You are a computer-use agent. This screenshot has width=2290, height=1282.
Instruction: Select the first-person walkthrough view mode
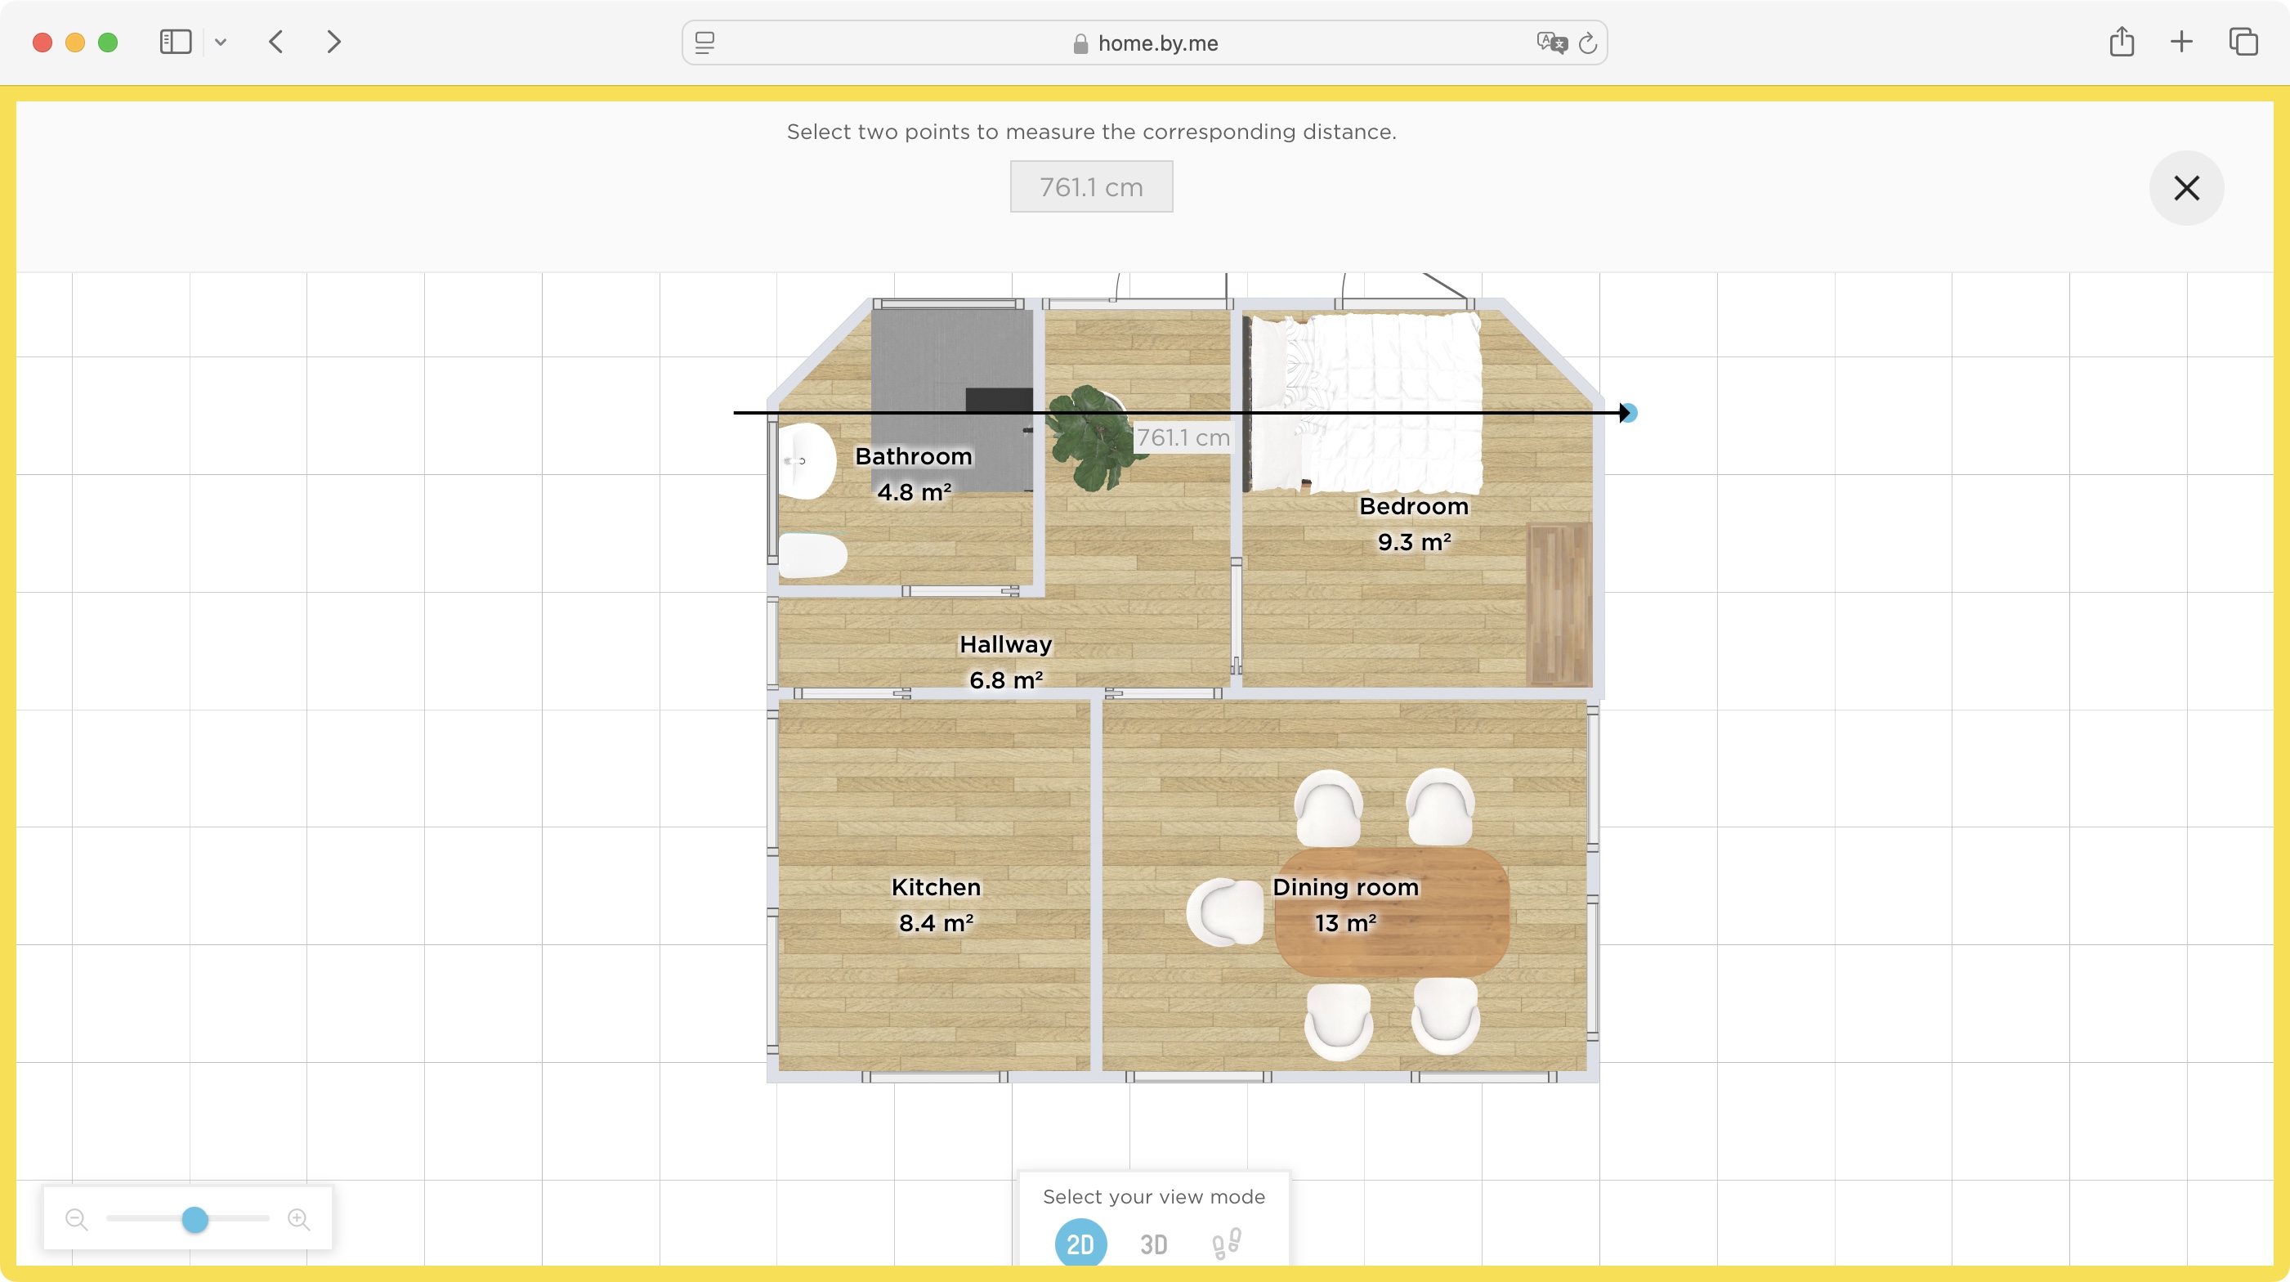tap(1226, 1244)
